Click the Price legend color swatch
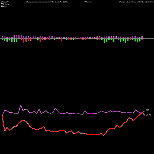The image size is (154, 154). [x=2, y=6]
